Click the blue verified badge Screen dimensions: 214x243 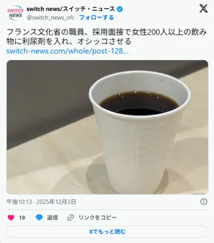point(119,9)
